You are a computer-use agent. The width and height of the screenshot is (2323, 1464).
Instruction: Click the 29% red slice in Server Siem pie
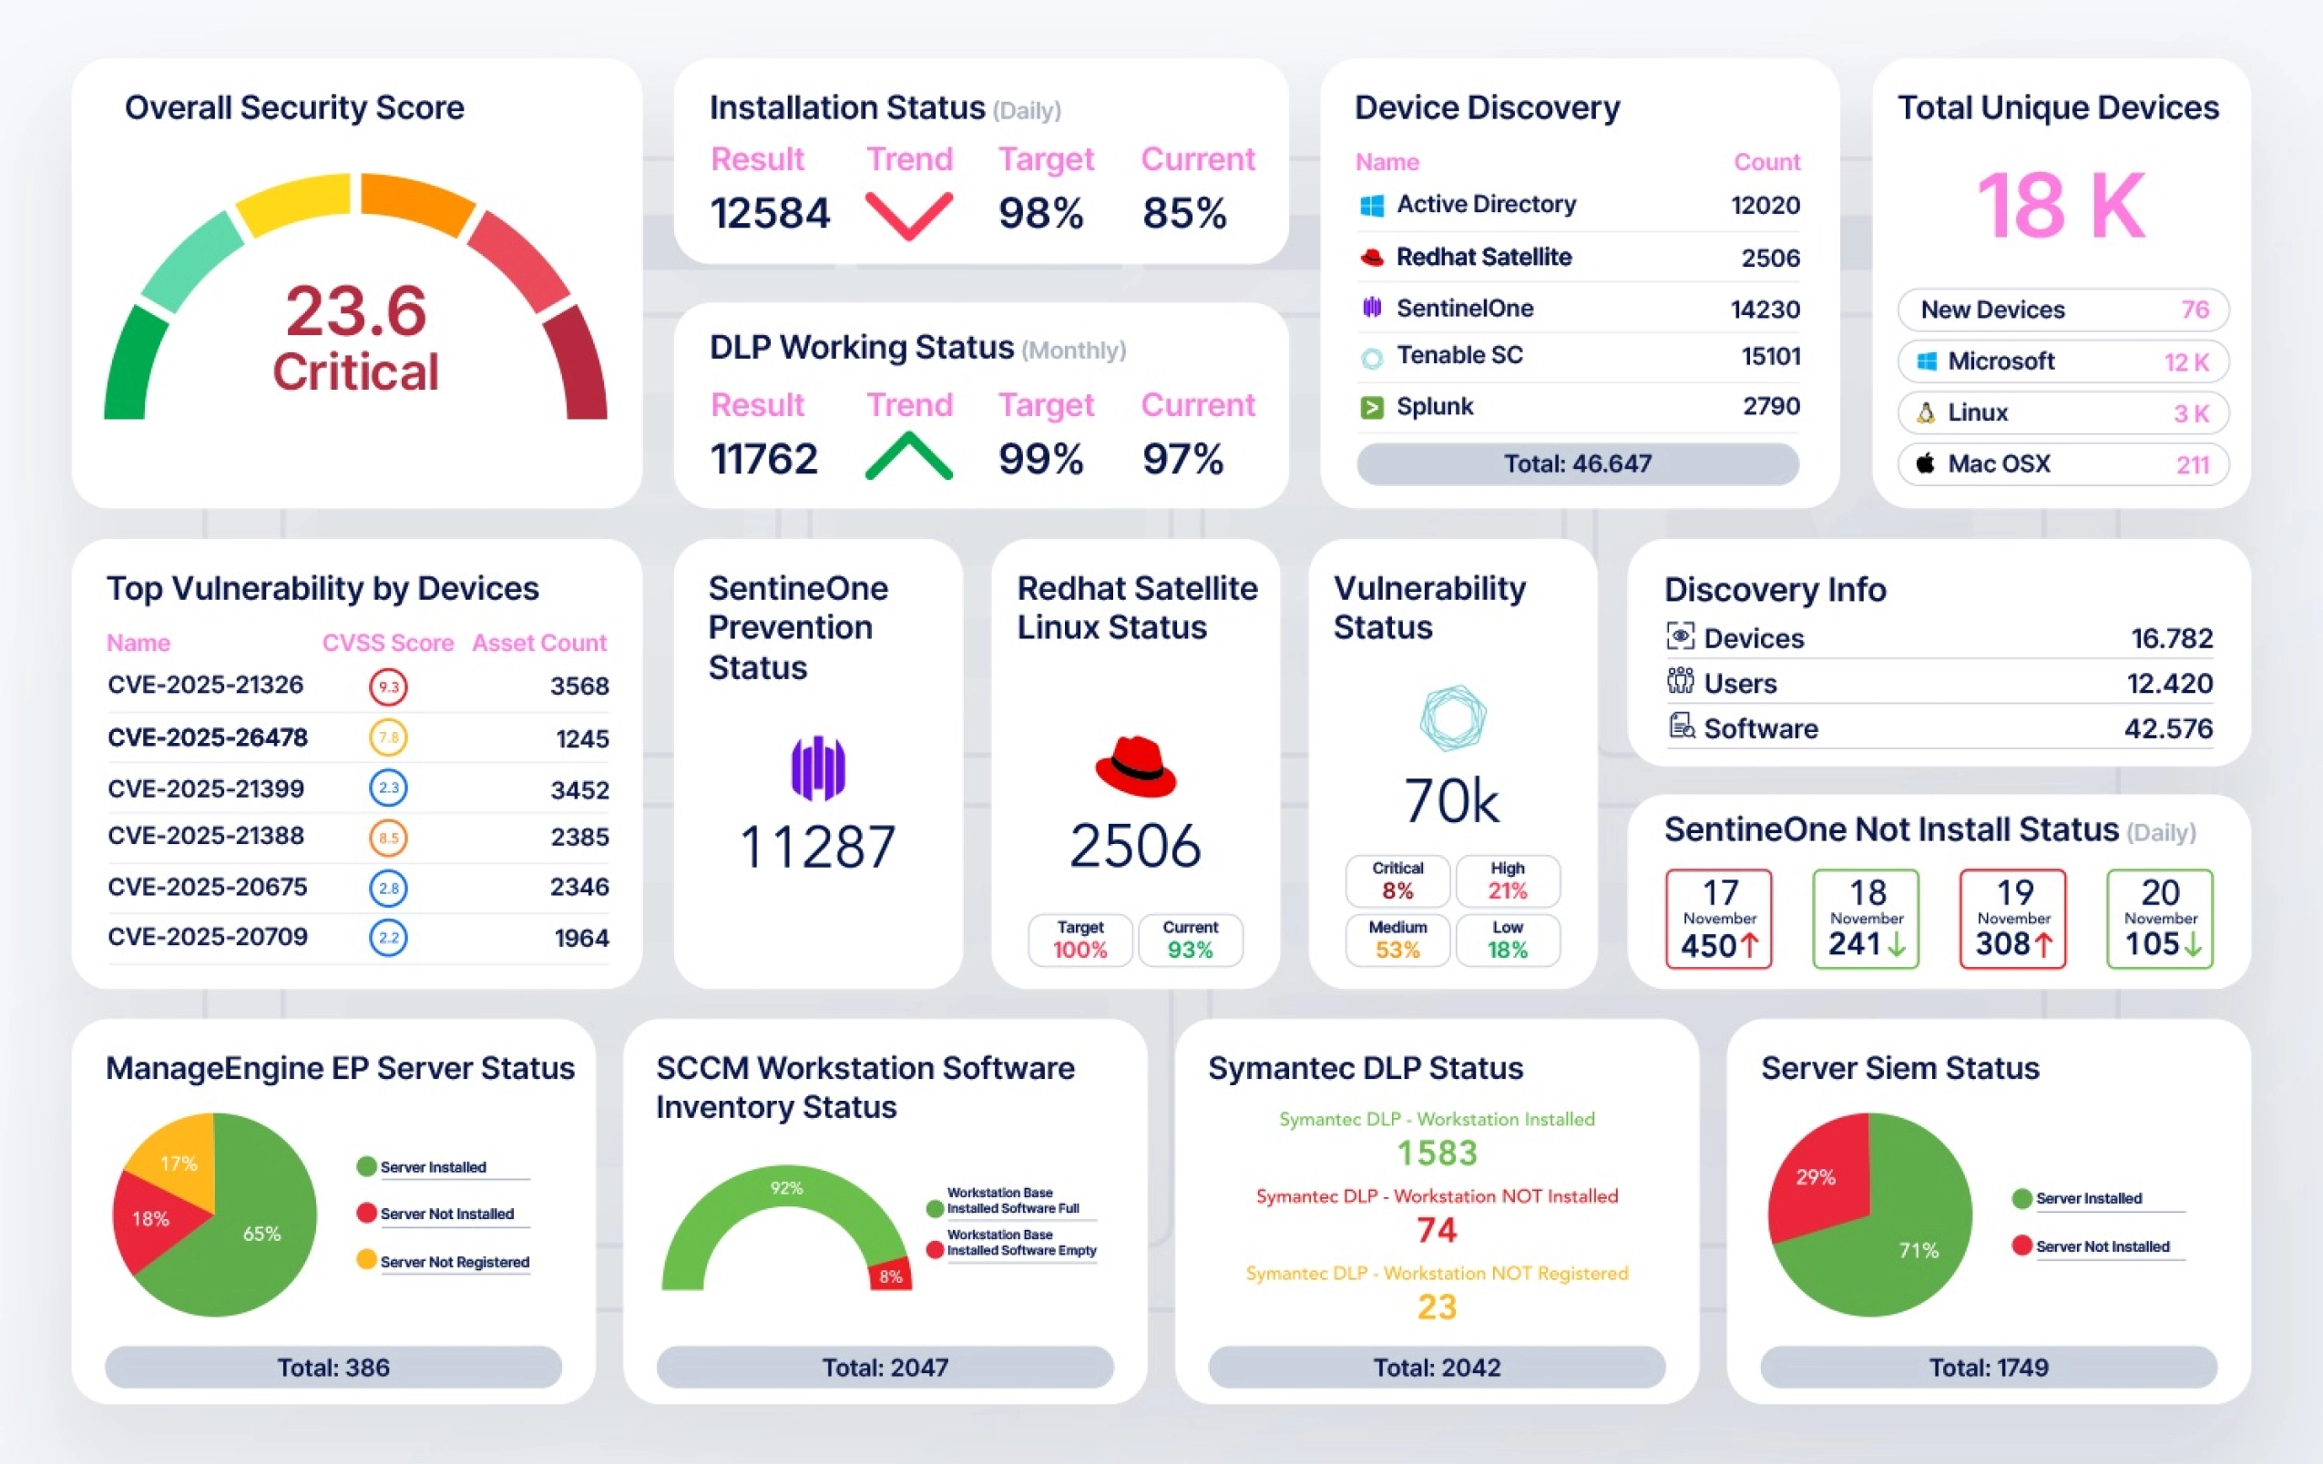(x=1821, y=1176)
